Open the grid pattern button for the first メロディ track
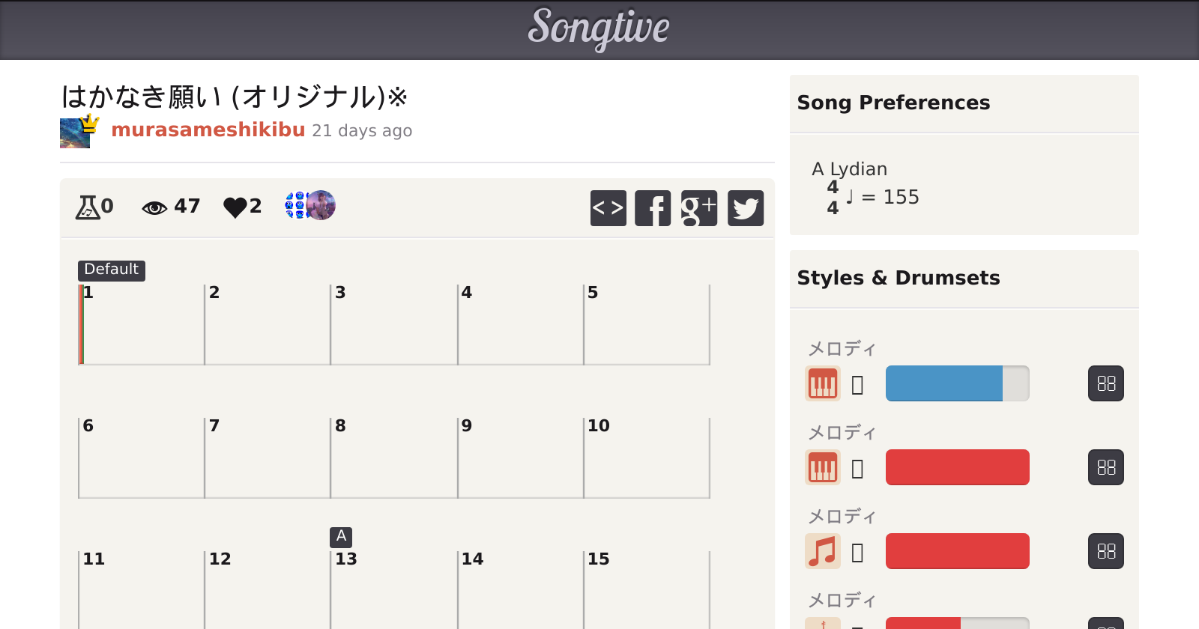 (1105, 383)
